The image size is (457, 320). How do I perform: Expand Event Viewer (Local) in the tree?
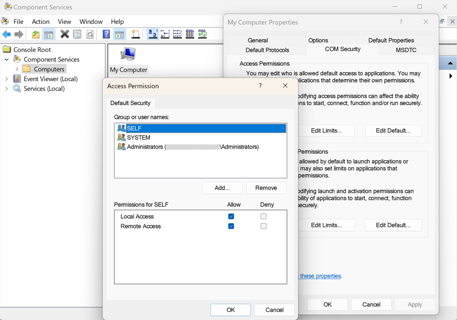[5, 79]
